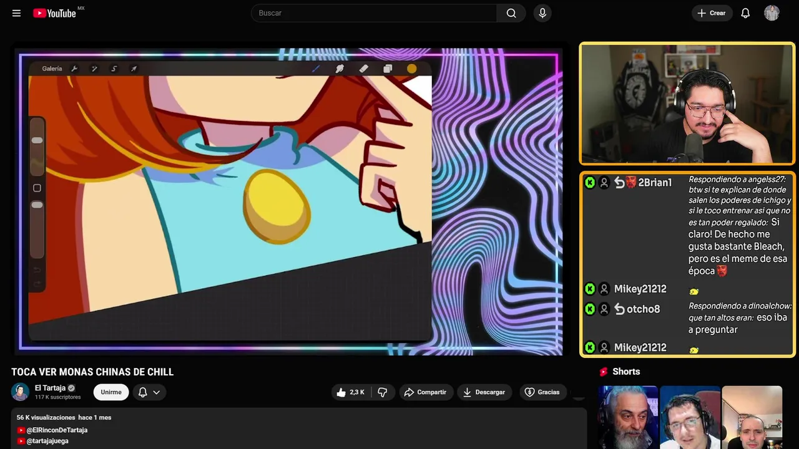
Task: Click the streamer webcam overlay
Action: pyautogui.click(x=687, y=104)
